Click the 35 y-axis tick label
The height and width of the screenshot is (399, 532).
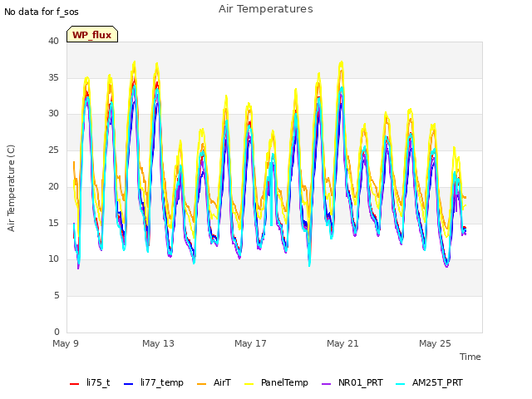coord(53,77)
